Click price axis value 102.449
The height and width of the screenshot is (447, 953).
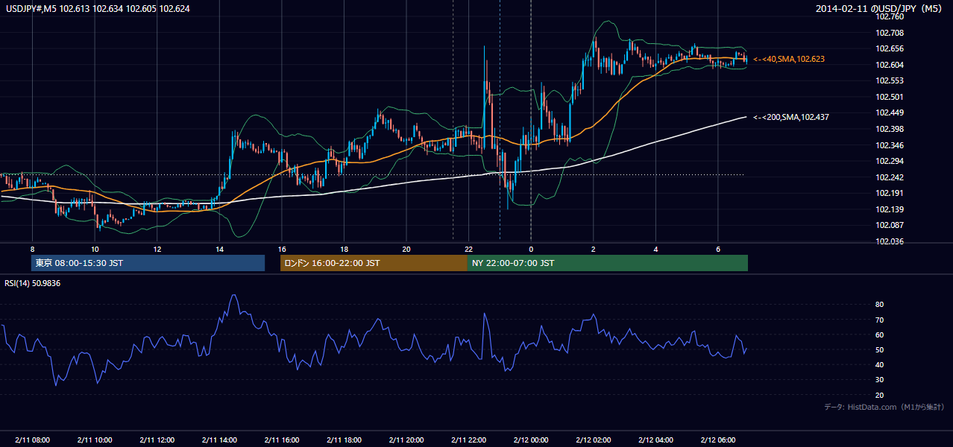click(x=891, y=112)
